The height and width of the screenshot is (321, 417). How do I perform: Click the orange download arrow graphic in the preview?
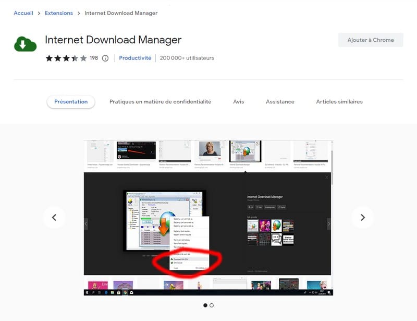pyautogui.click(x=164, y=225)
